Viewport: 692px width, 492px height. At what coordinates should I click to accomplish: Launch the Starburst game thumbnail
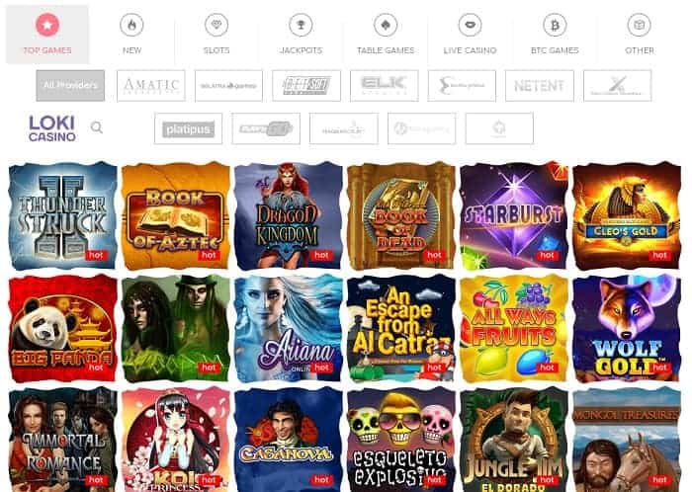click(514, 216)
